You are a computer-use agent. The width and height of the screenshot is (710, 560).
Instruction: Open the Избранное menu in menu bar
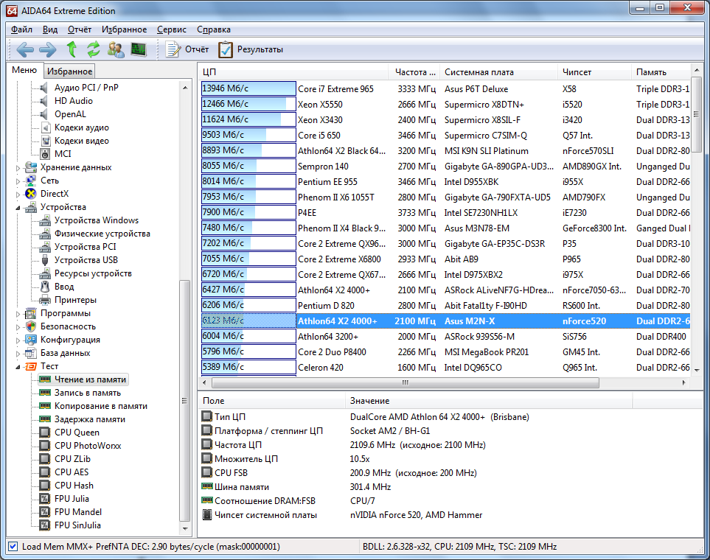tap(124, 29)
